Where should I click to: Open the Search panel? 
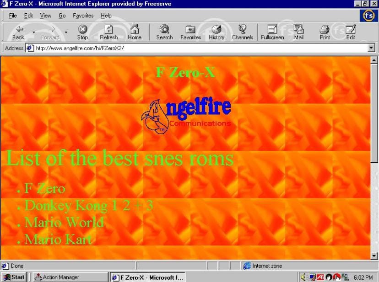163,31
